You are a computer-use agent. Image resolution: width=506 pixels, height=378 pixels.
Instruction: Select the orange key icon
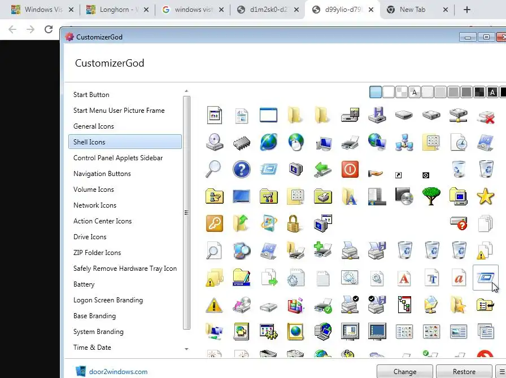pyautogui.click(x=214, y=223)
